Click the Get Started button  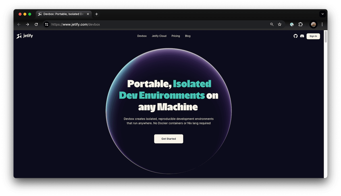[x=169, y=139]
